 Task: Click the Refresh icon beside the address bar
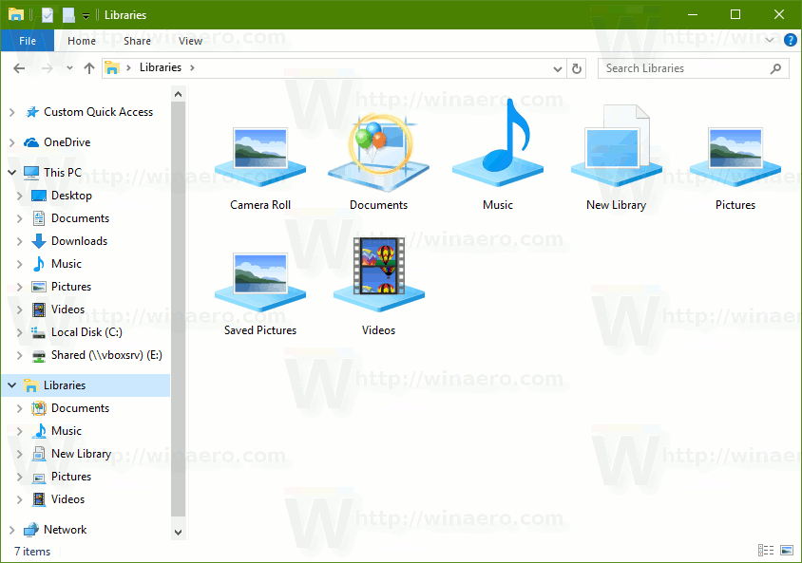coord(578,67)
